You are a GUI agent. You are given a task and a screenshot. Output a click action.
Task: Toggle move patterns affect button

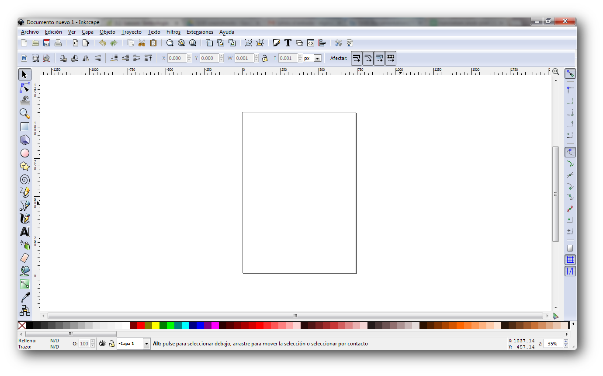coord(391,58)
